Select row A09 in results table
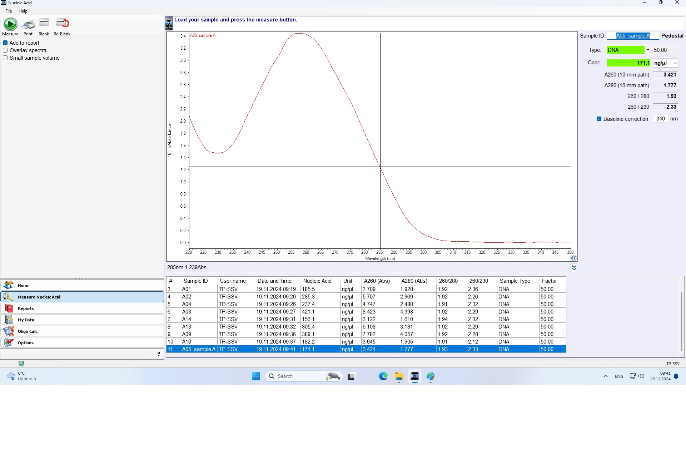 coord(199,334)
